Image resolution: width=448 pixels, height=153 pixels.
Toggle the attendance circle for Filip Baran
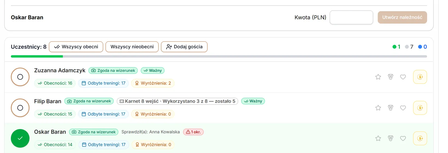point(20,108)
